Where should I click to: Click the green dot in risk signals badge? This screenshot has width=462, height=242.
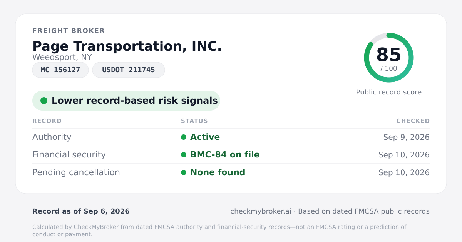tap(44, 101)
